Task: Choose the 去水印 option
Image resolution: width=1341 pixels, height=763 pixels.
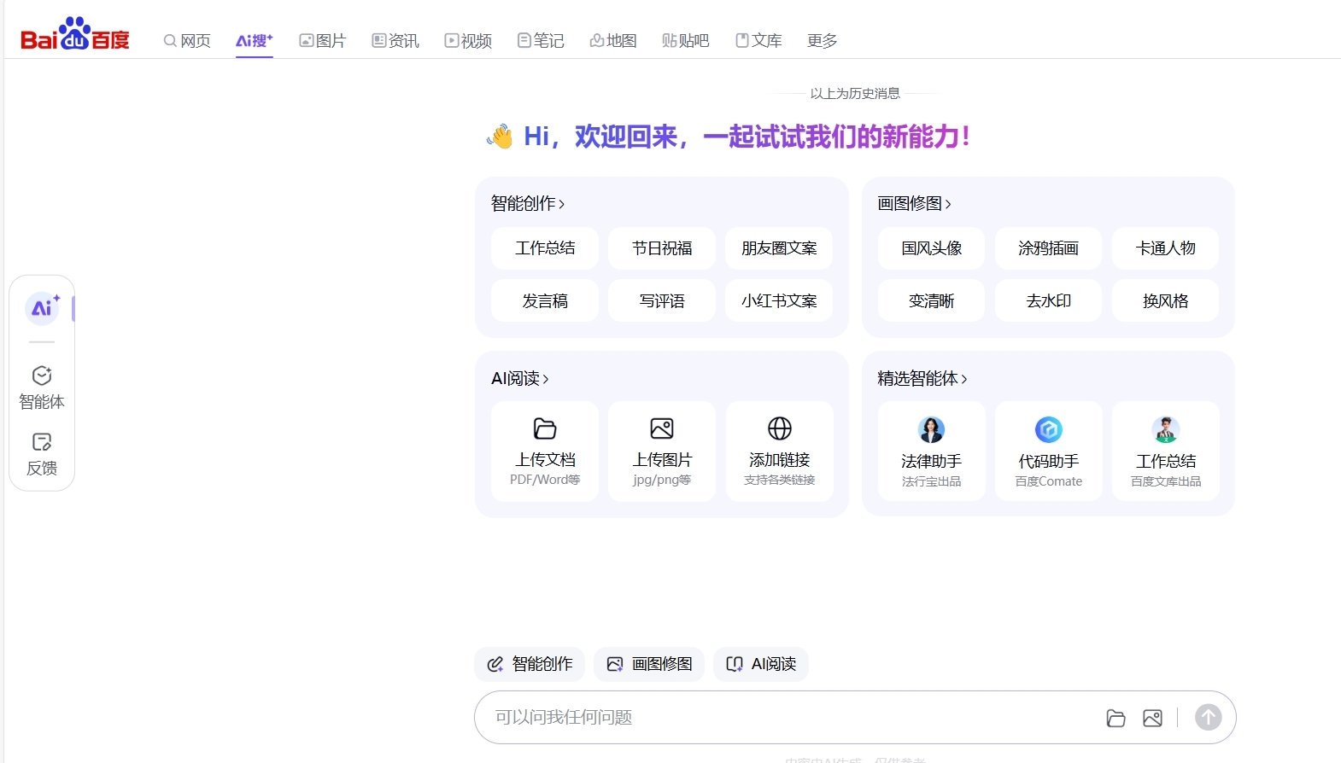Action: 1048,301
